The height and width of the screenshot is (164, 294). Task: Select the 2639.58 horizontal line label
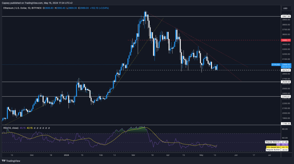pyautogui.click(x=286, y=82)
